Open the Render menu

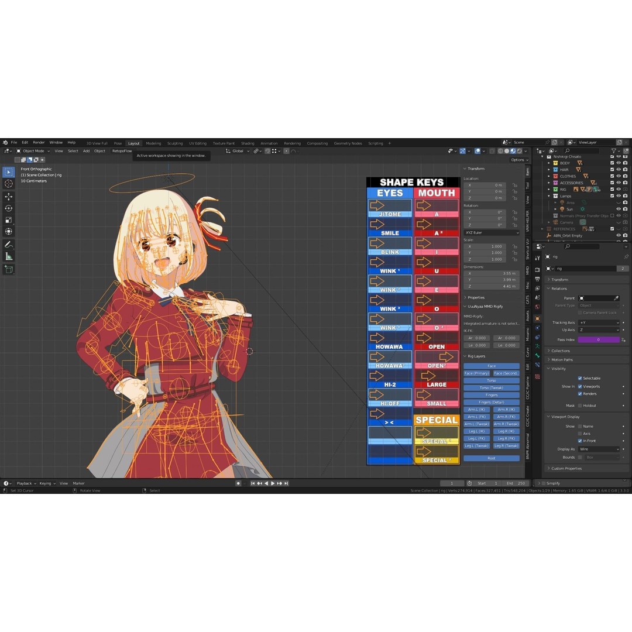click(39, 143)
